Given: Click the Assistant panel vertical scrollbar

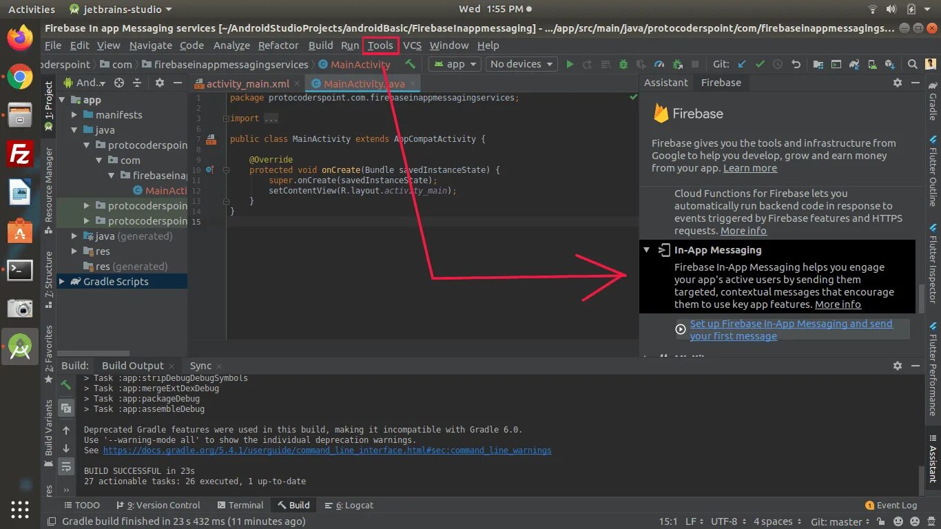Looking at the screenshot, I should (x=922, y=299).
